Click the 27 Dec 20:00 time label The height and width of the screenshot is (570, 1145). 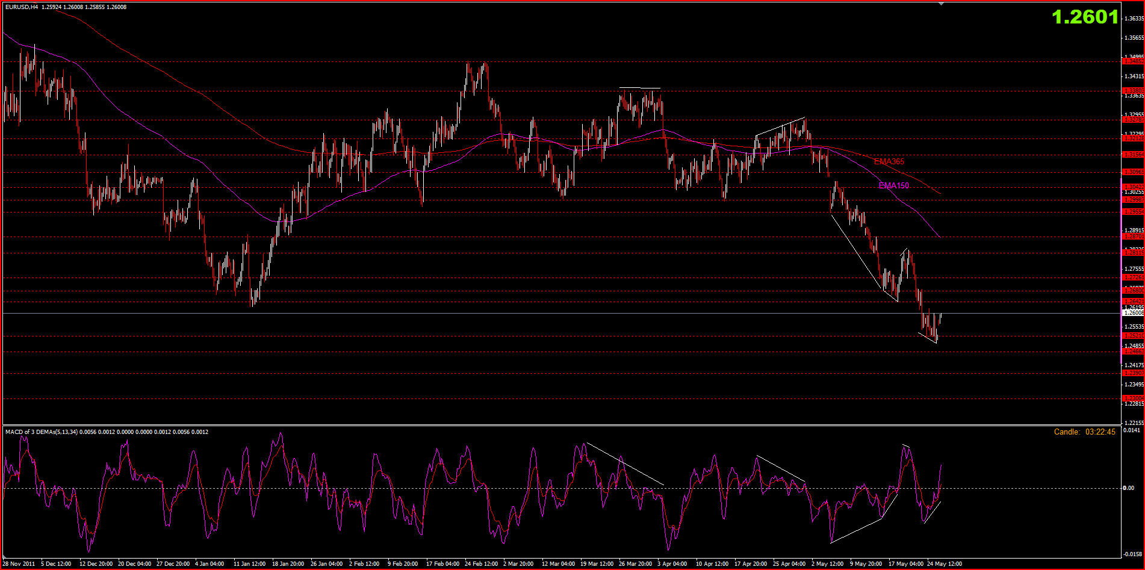tap(173, 564)
